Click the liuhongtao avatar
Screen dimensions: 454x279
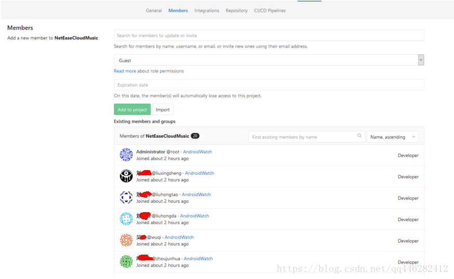point(126,198)
